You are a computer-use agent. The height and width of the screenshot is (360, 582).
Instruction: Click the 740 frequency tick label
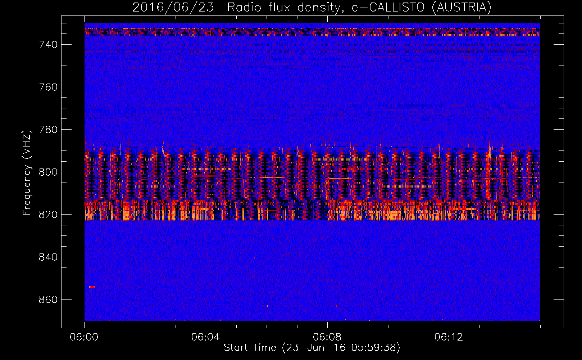coord(48,45)
